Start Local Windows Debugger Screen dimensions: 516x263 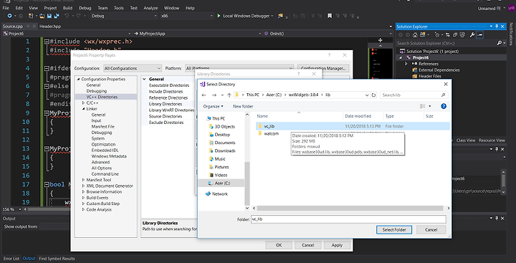click(246, 16)
